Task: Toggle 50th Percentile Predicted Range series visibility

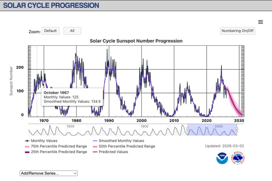Action: click(127, 146)
